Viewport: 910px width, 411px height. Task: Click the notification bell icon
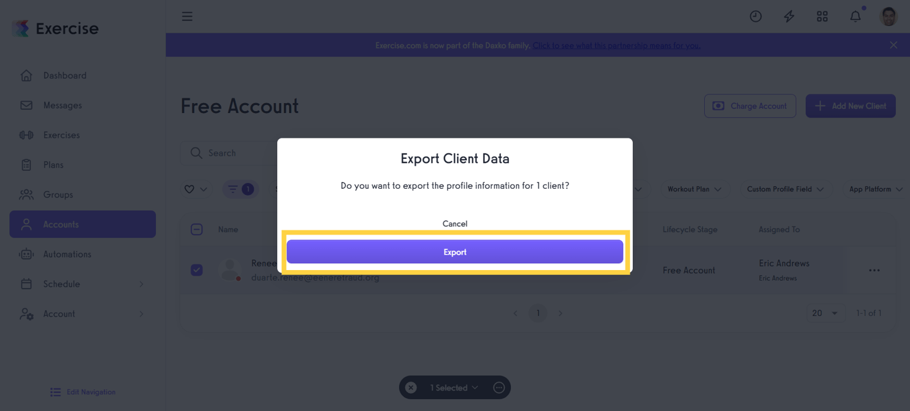855,15
